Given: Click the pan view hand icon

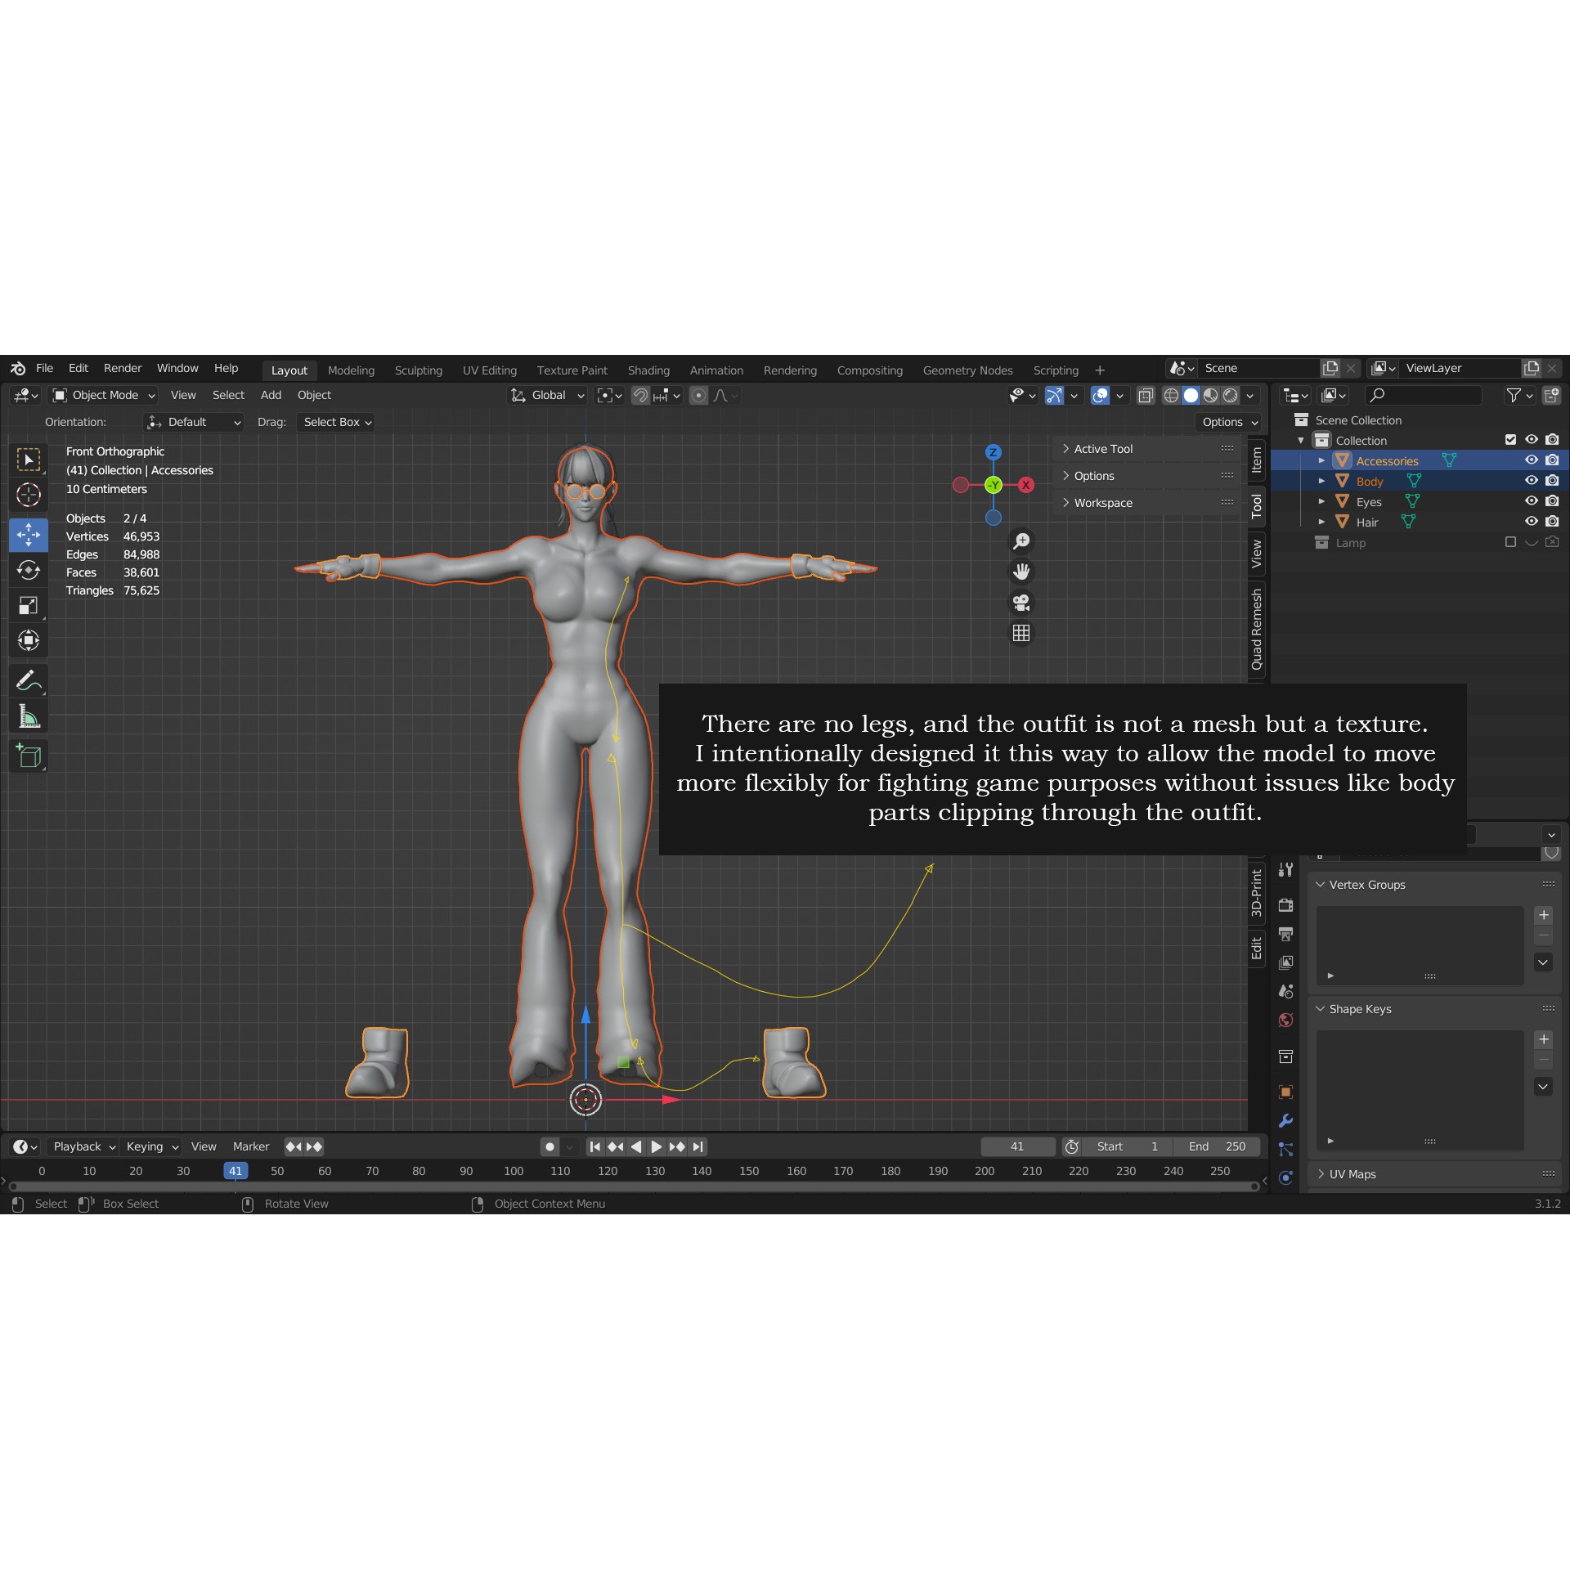Looking at the screenshot, I should click(1021, 572).
